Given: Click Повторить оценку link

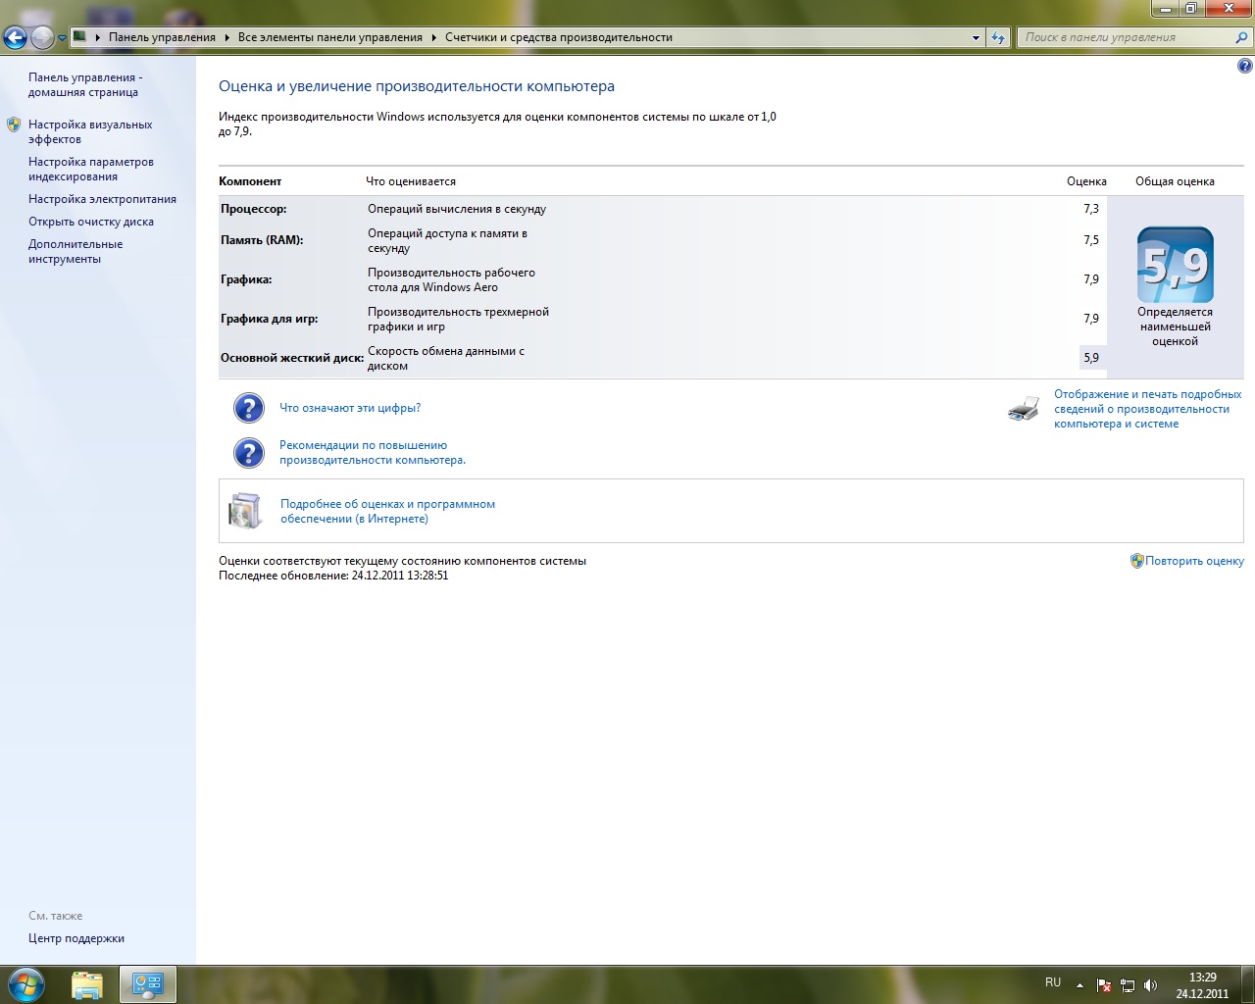Looking at the screenshot, I should click(1194, 561).
